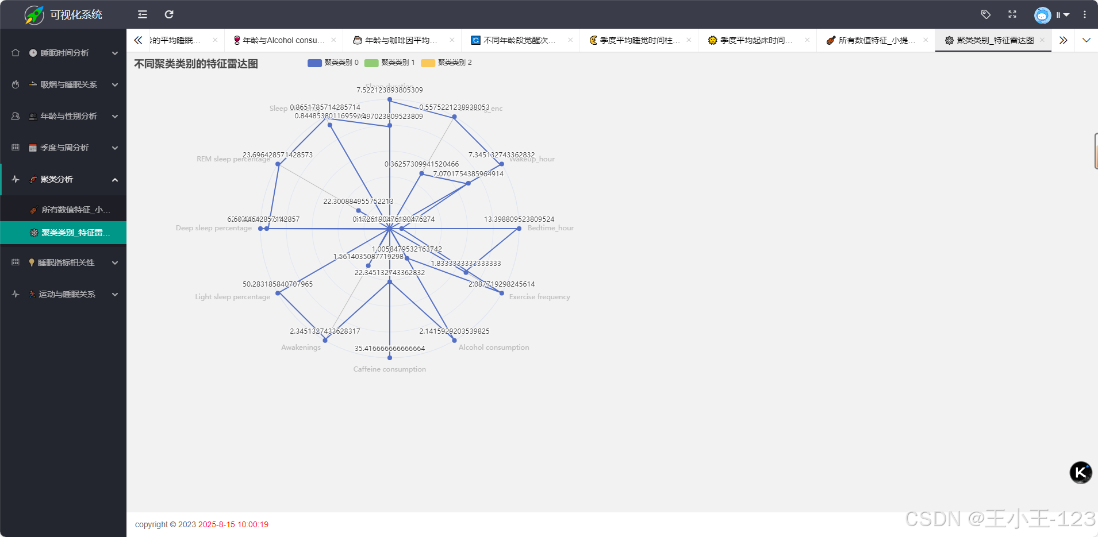Close the 聚类类别_特征雷达图 tab
The width and height of the screenshot is (1098, 537).
pyautogui.click(x=1042, y=40)
